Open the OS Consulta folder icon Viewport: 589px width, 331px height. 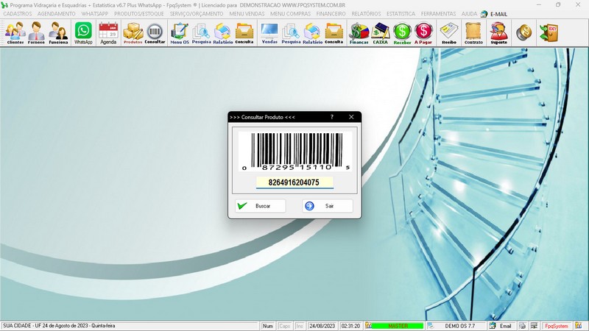244,33
